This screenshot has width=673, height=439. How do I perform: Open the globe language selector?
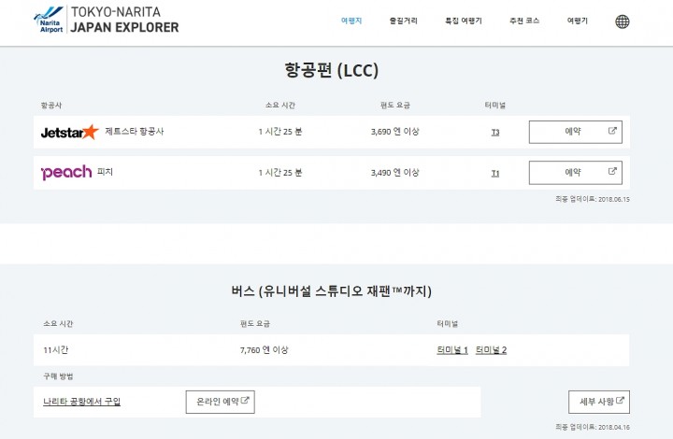click(x=622, y=21)
